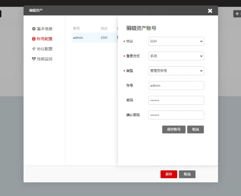Click the 账号 column header

[x=76, y=28]
